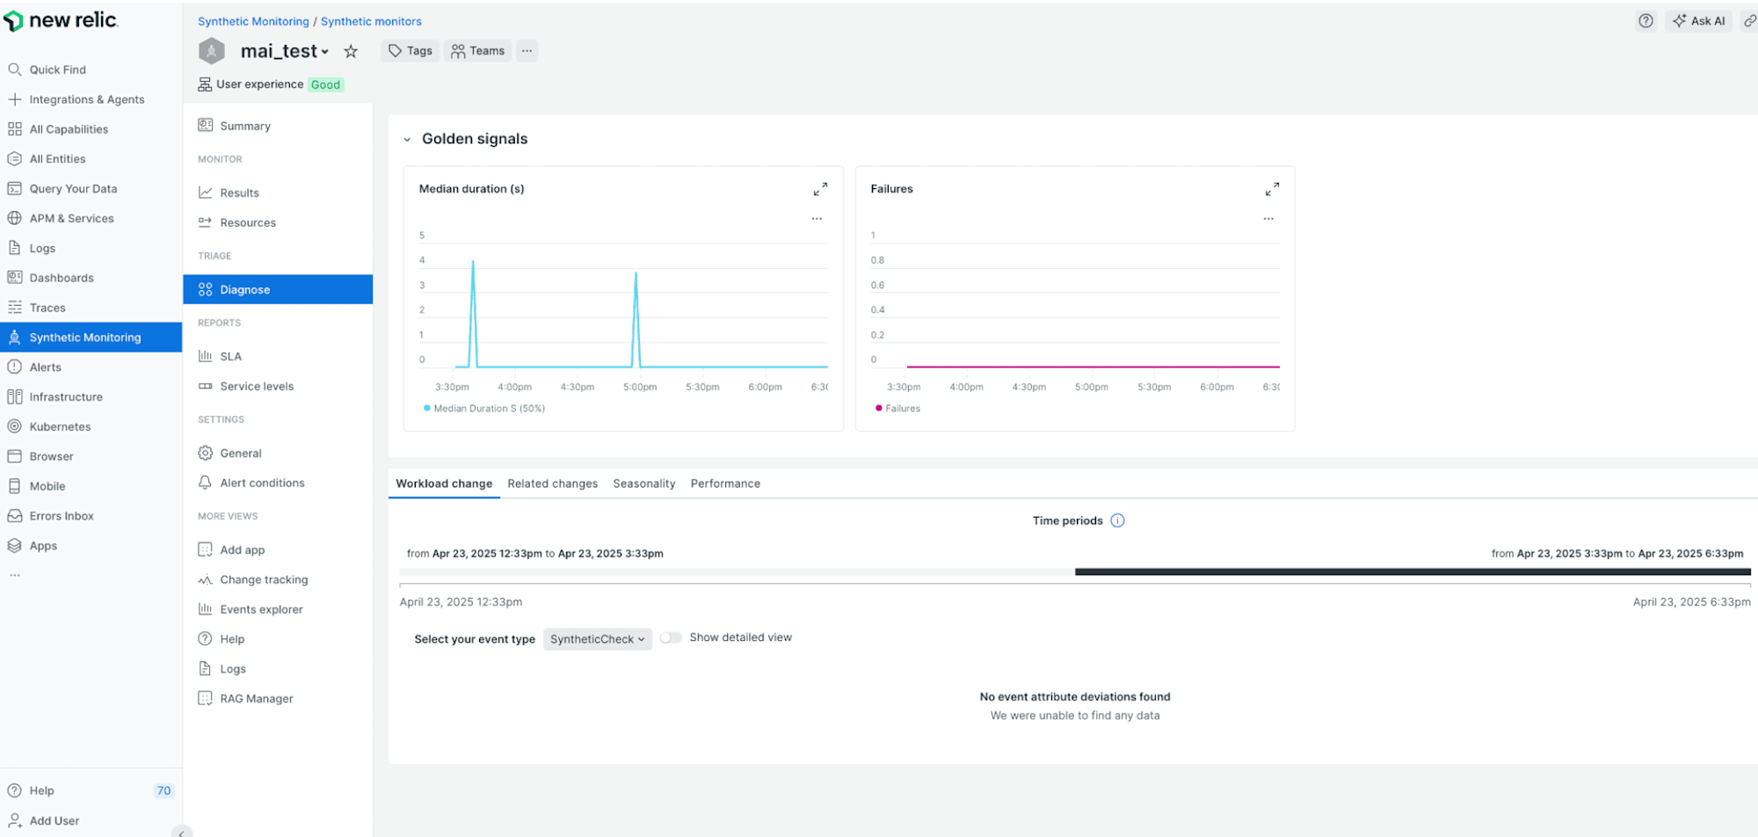Click Kubernetes icon in sidebar
Viewport: 1758px width, 837px height.
click(15, 426)
